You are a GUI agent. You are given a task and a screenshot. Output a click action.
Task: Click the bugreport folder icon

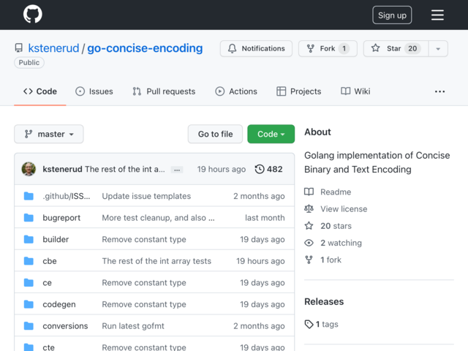(x=29, y=218)
